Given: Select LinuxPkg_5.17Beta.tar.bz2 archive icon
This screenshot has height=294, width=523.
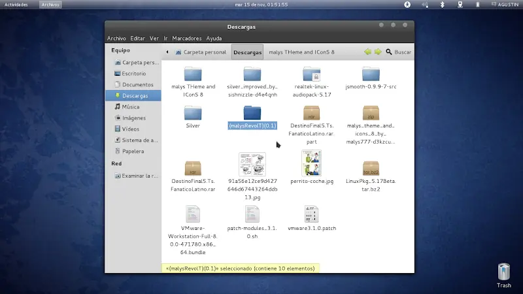Looking at the screenshot, I should [371, 168].
